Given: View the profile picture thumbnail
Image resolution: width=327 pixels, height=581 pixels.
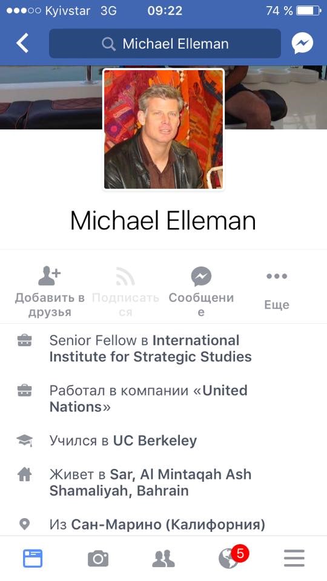Looking at the screenshot, I should (163, 130).
